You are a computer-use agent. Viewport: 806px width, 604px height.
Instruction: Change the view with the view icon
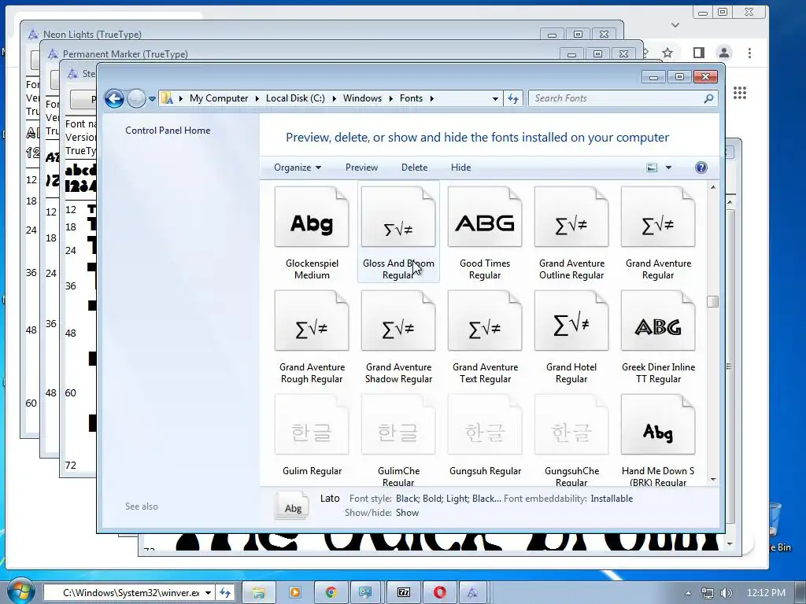[x=651, y=168]
